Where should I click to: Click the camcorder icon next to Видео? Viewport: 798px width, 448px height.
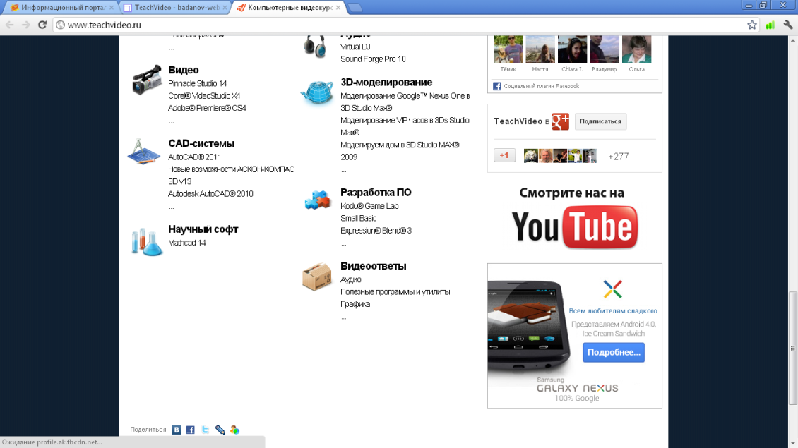pyautogui.click(x=147, y=80)
